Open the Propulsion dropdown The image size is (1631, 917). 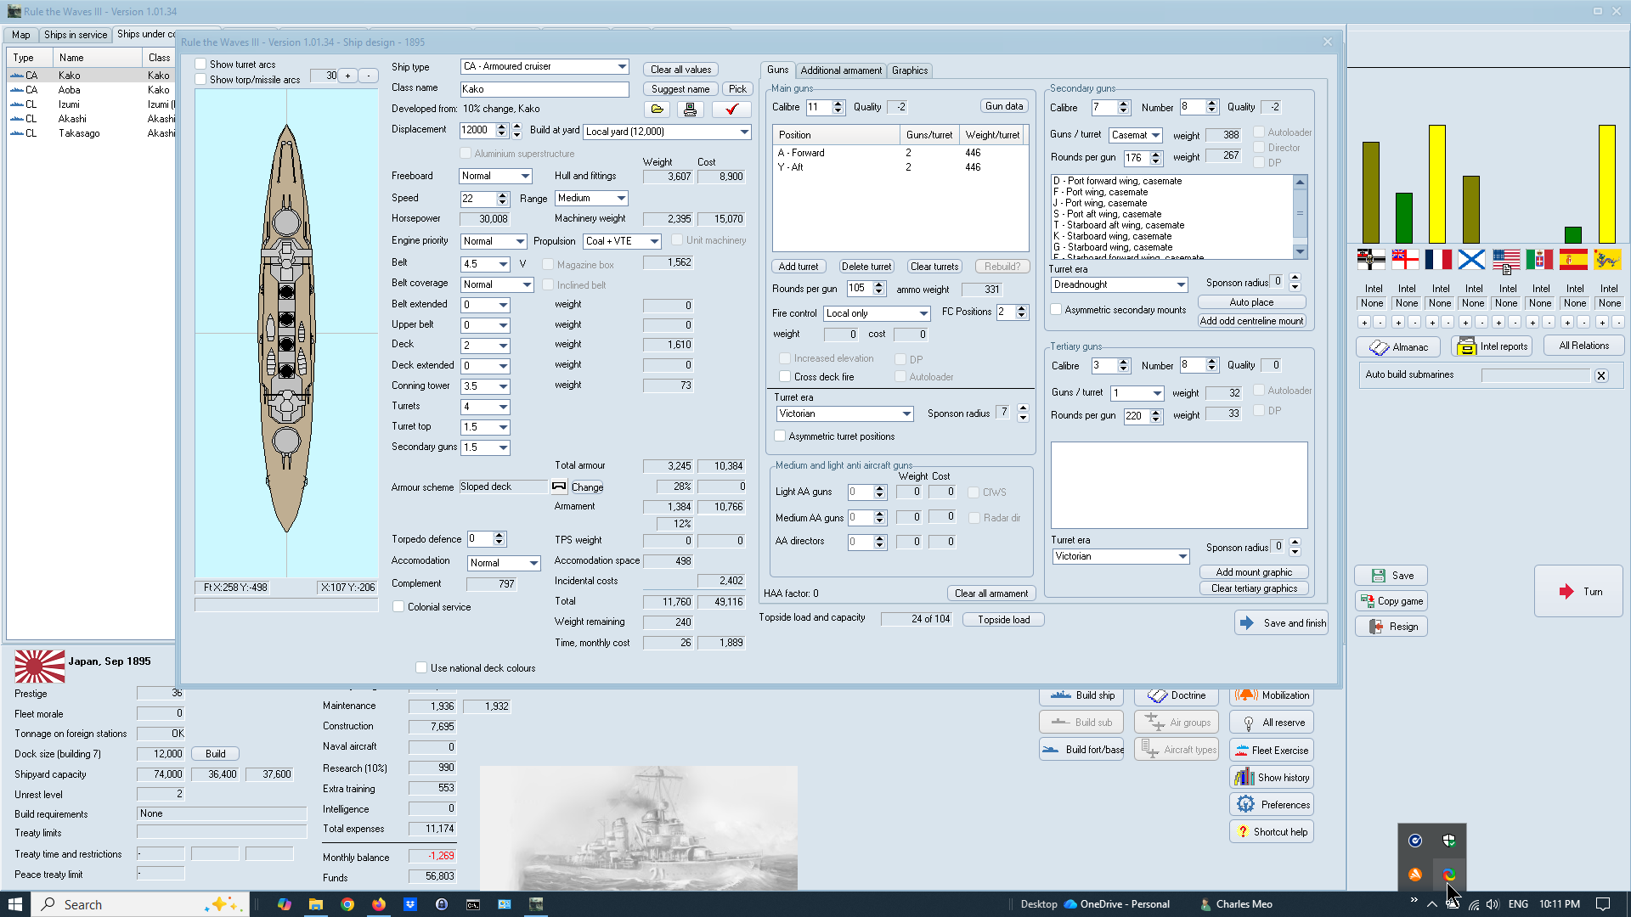pos(654,241)
